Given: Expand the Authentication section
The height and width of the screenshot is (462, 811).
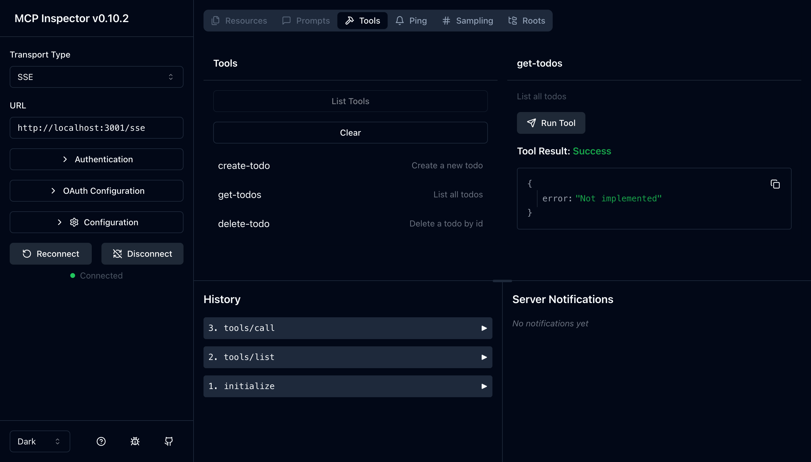Looking at the screenshot, I should click(x=96, y=159).
